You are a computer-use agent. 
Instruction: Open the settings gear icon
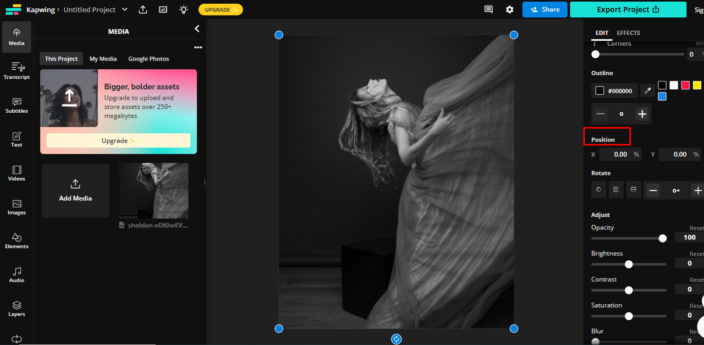point(510,9)
